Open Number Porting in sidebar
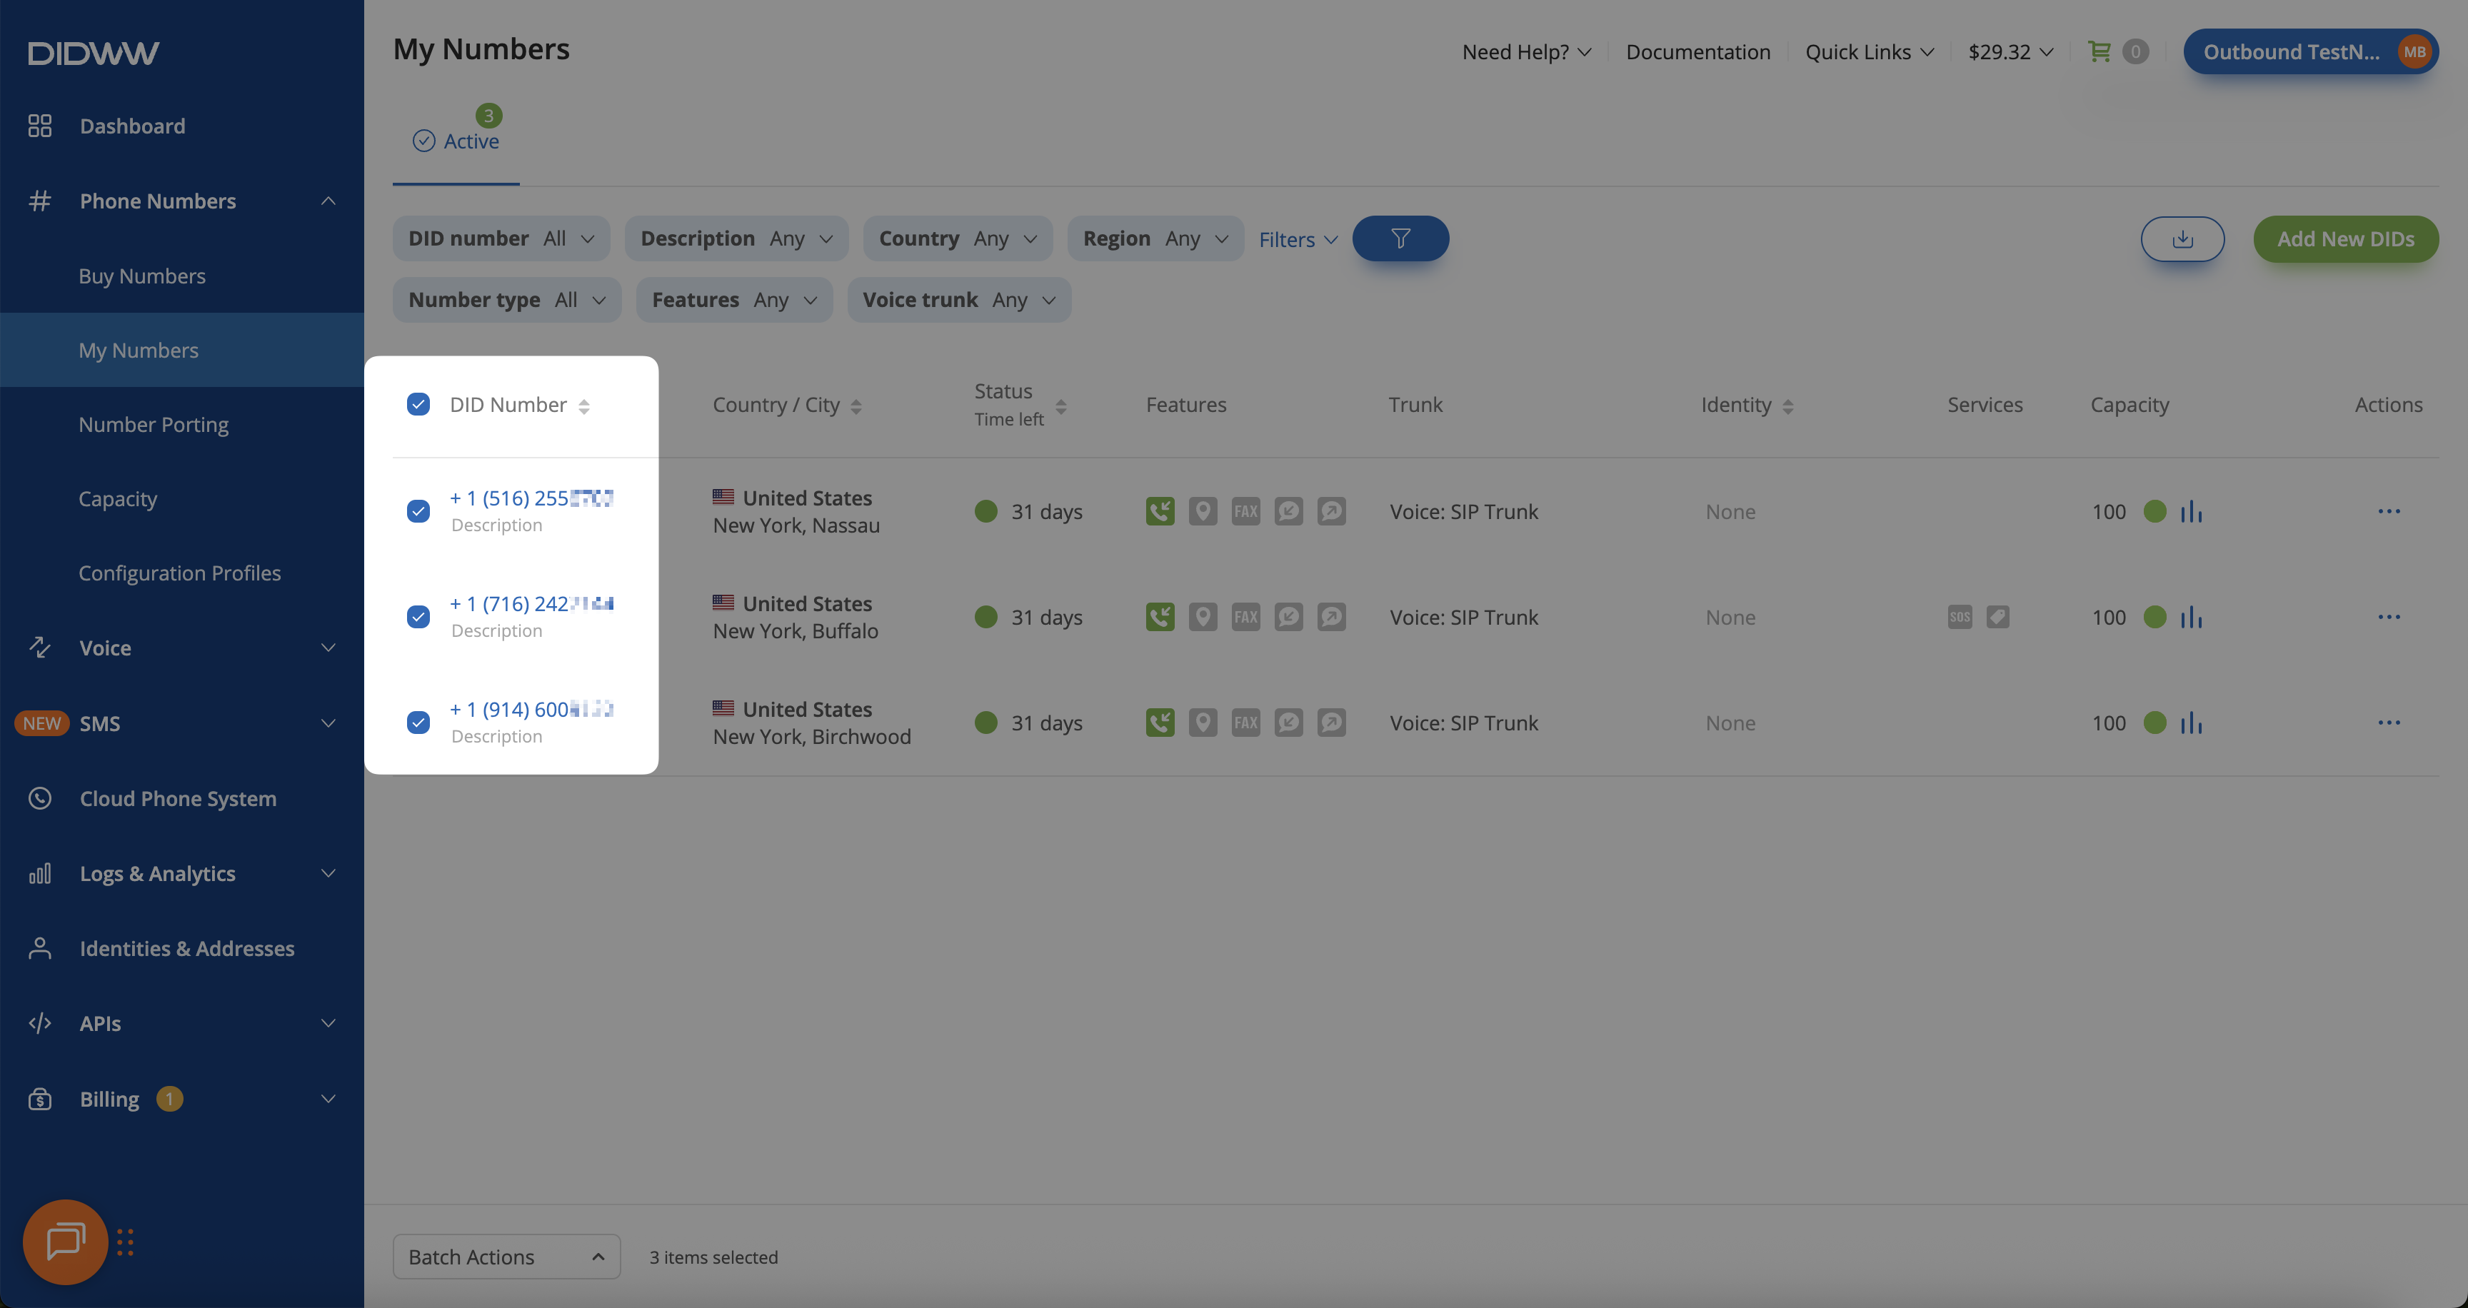Viewport: 2468px width, 1308px height. coord(154,424)
